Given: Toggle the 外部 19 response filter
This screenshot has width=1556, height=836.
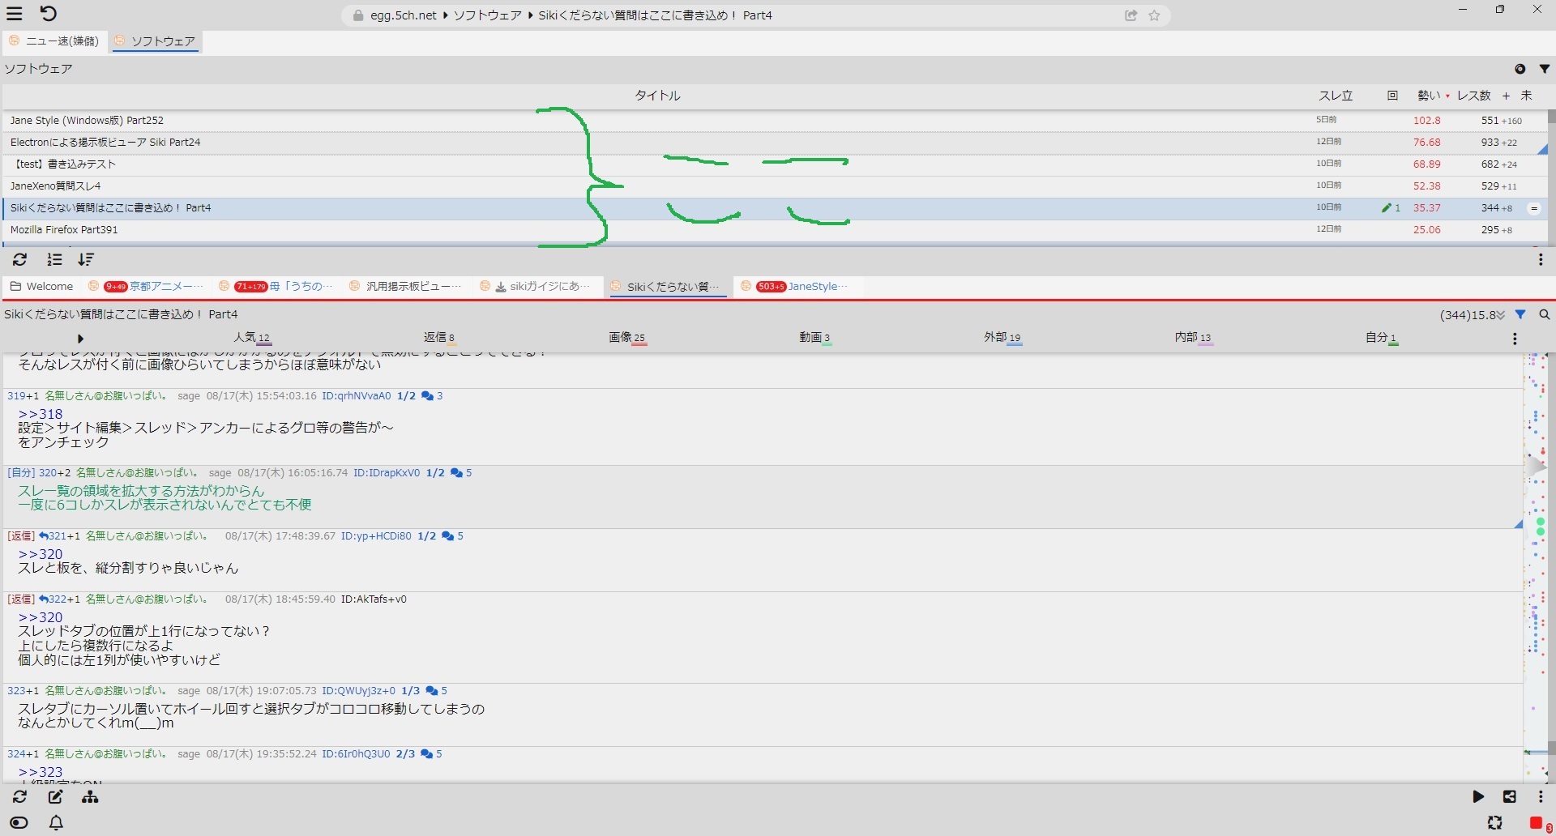Looking at the screenshot, I should [1002, 337].
